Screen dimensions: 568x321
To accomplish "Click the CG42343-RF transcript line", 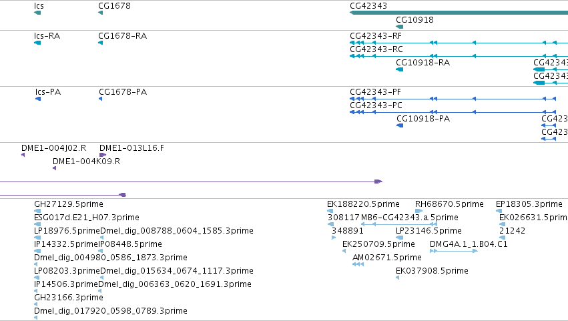I will 459,43.
